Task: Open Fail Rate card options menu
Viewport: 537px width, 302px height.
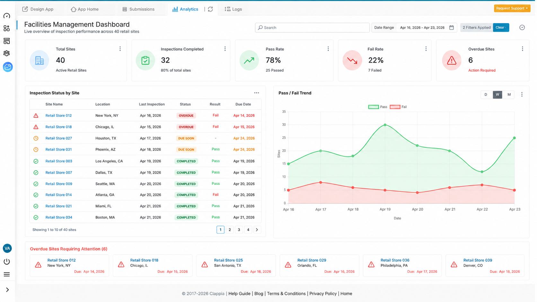Action: pyautogui.click(x=426, y=49)
